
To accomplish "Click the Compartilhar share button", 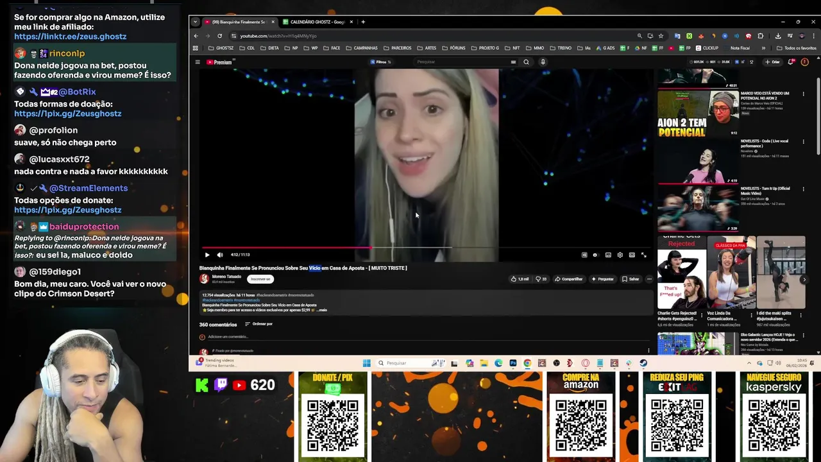I will (x=569, y=279).
